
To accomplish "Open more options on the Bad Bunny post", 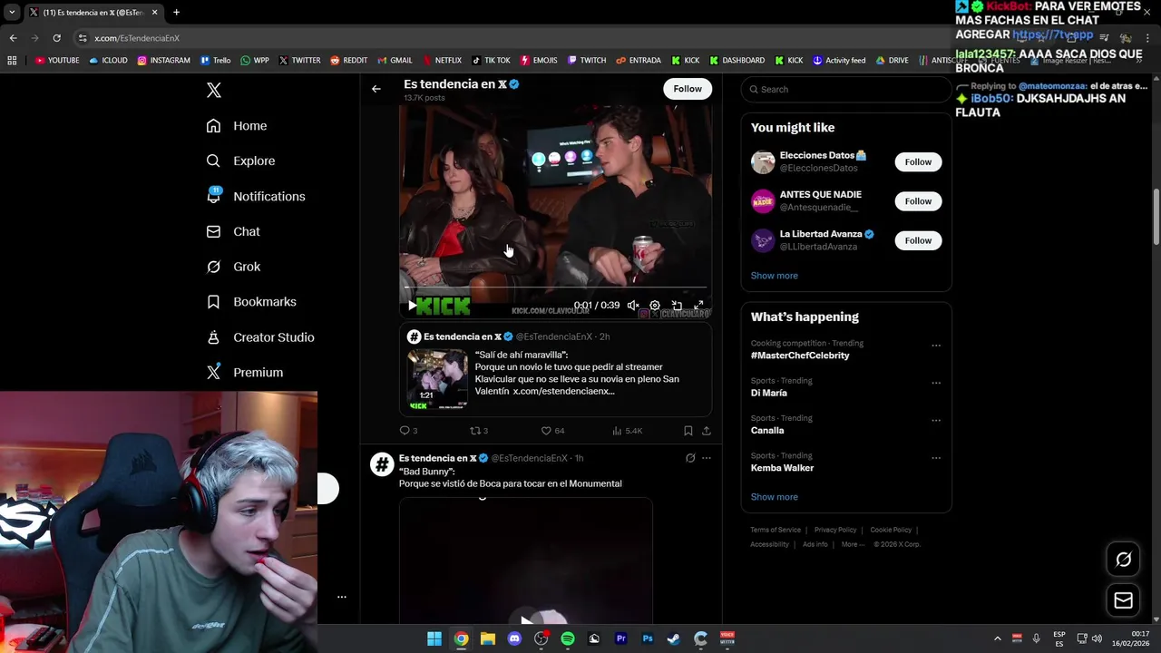I will pos(707,458).
